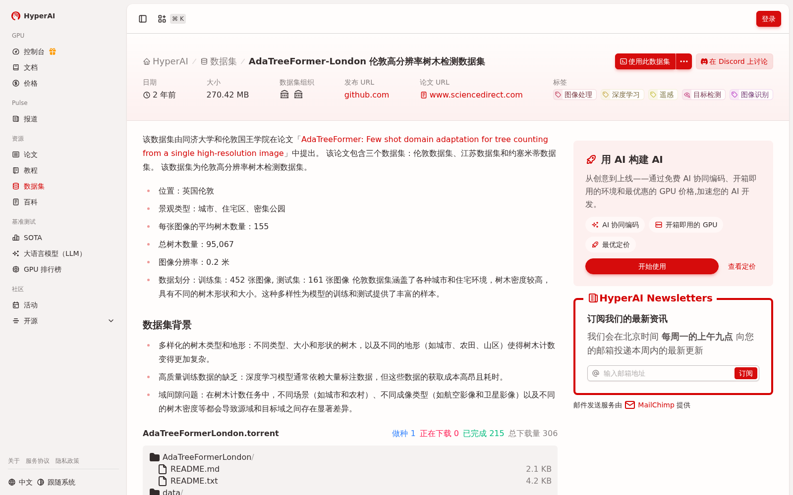Click the 开始使用 button

[x=652, y=266]
